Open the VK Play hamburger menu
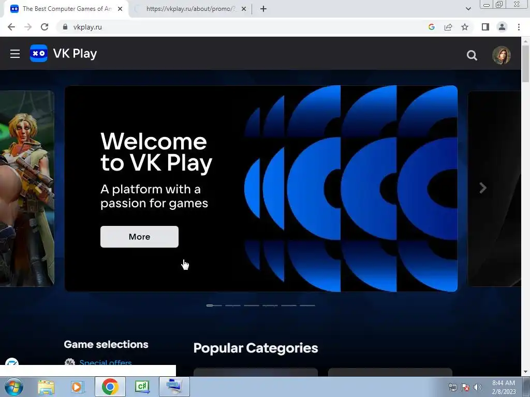530x397 pixels. tap(15, 54)
